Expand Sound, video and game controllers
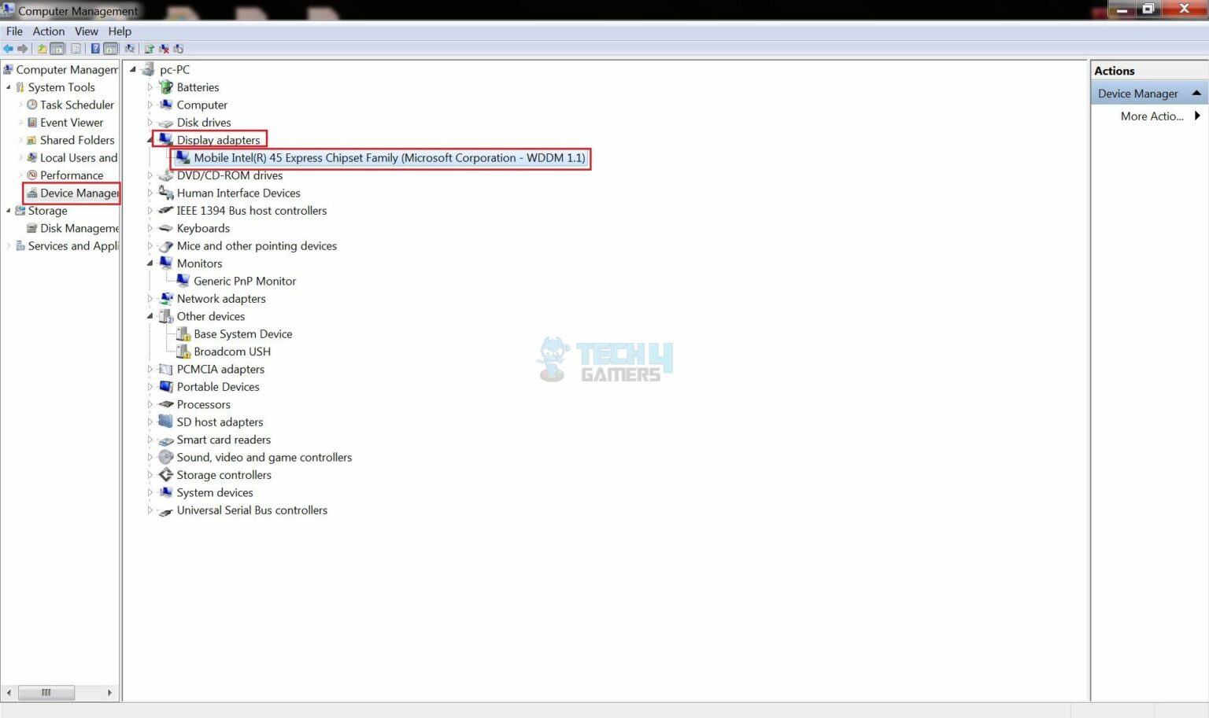Screen dimensions: 1209x718 click(x=150, y=458)
